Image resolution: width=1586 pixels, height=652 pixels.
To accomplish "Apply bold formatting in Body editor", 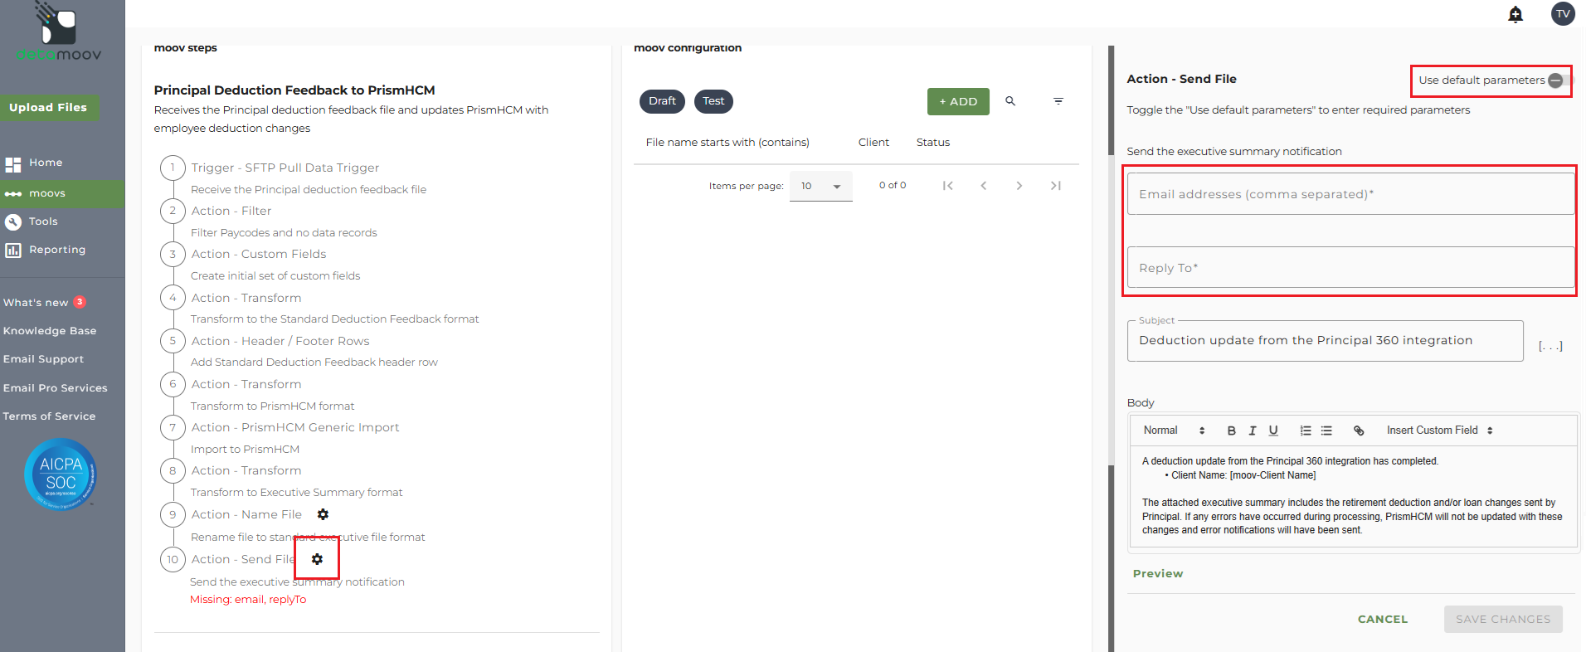I will click(1232, 431).
